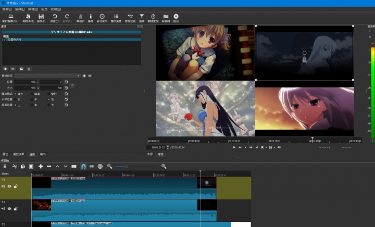Ripple delete with timeline minus icon
Image resolution: width=375 pixels, height=227 pixels.
click(x=49, y=166)
